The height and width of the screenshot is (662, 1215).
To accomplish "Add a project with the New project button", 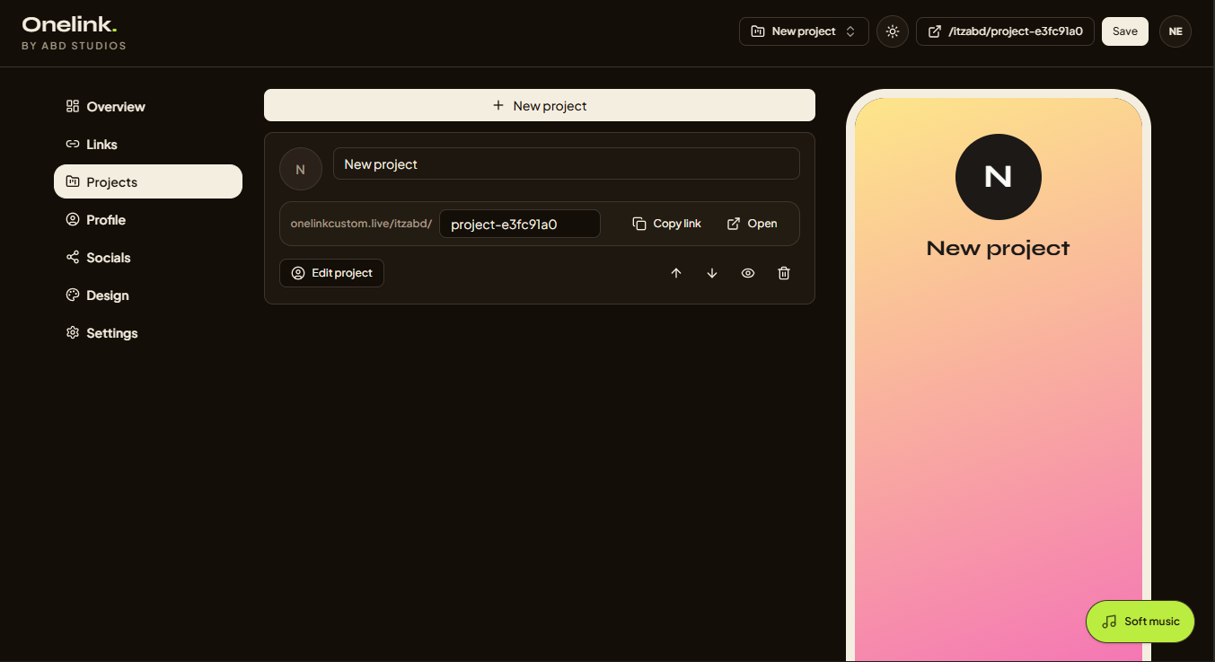I will (540, 105).
